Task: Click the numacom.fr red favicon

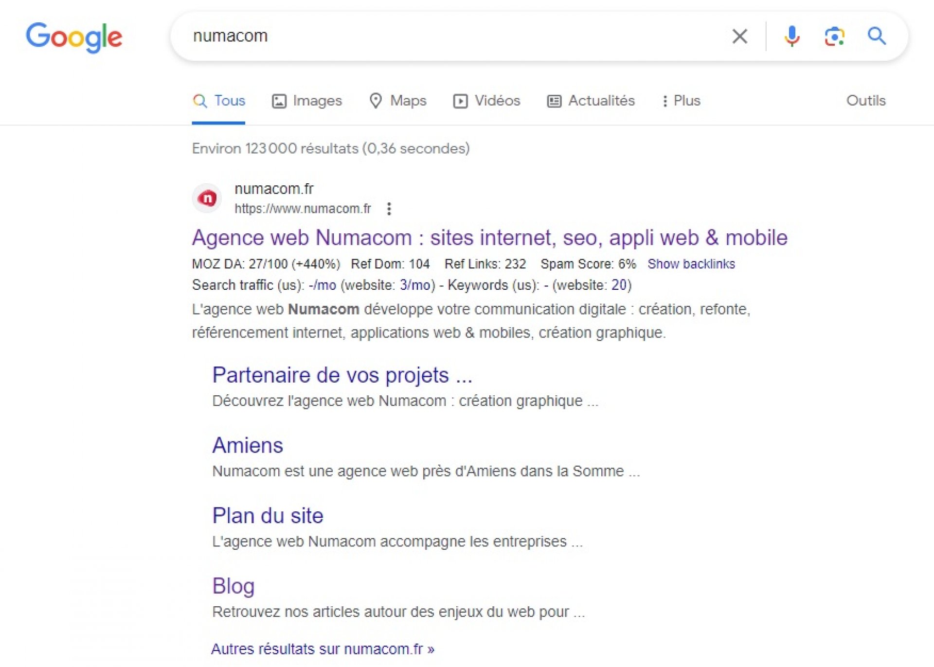Action: 207,198
